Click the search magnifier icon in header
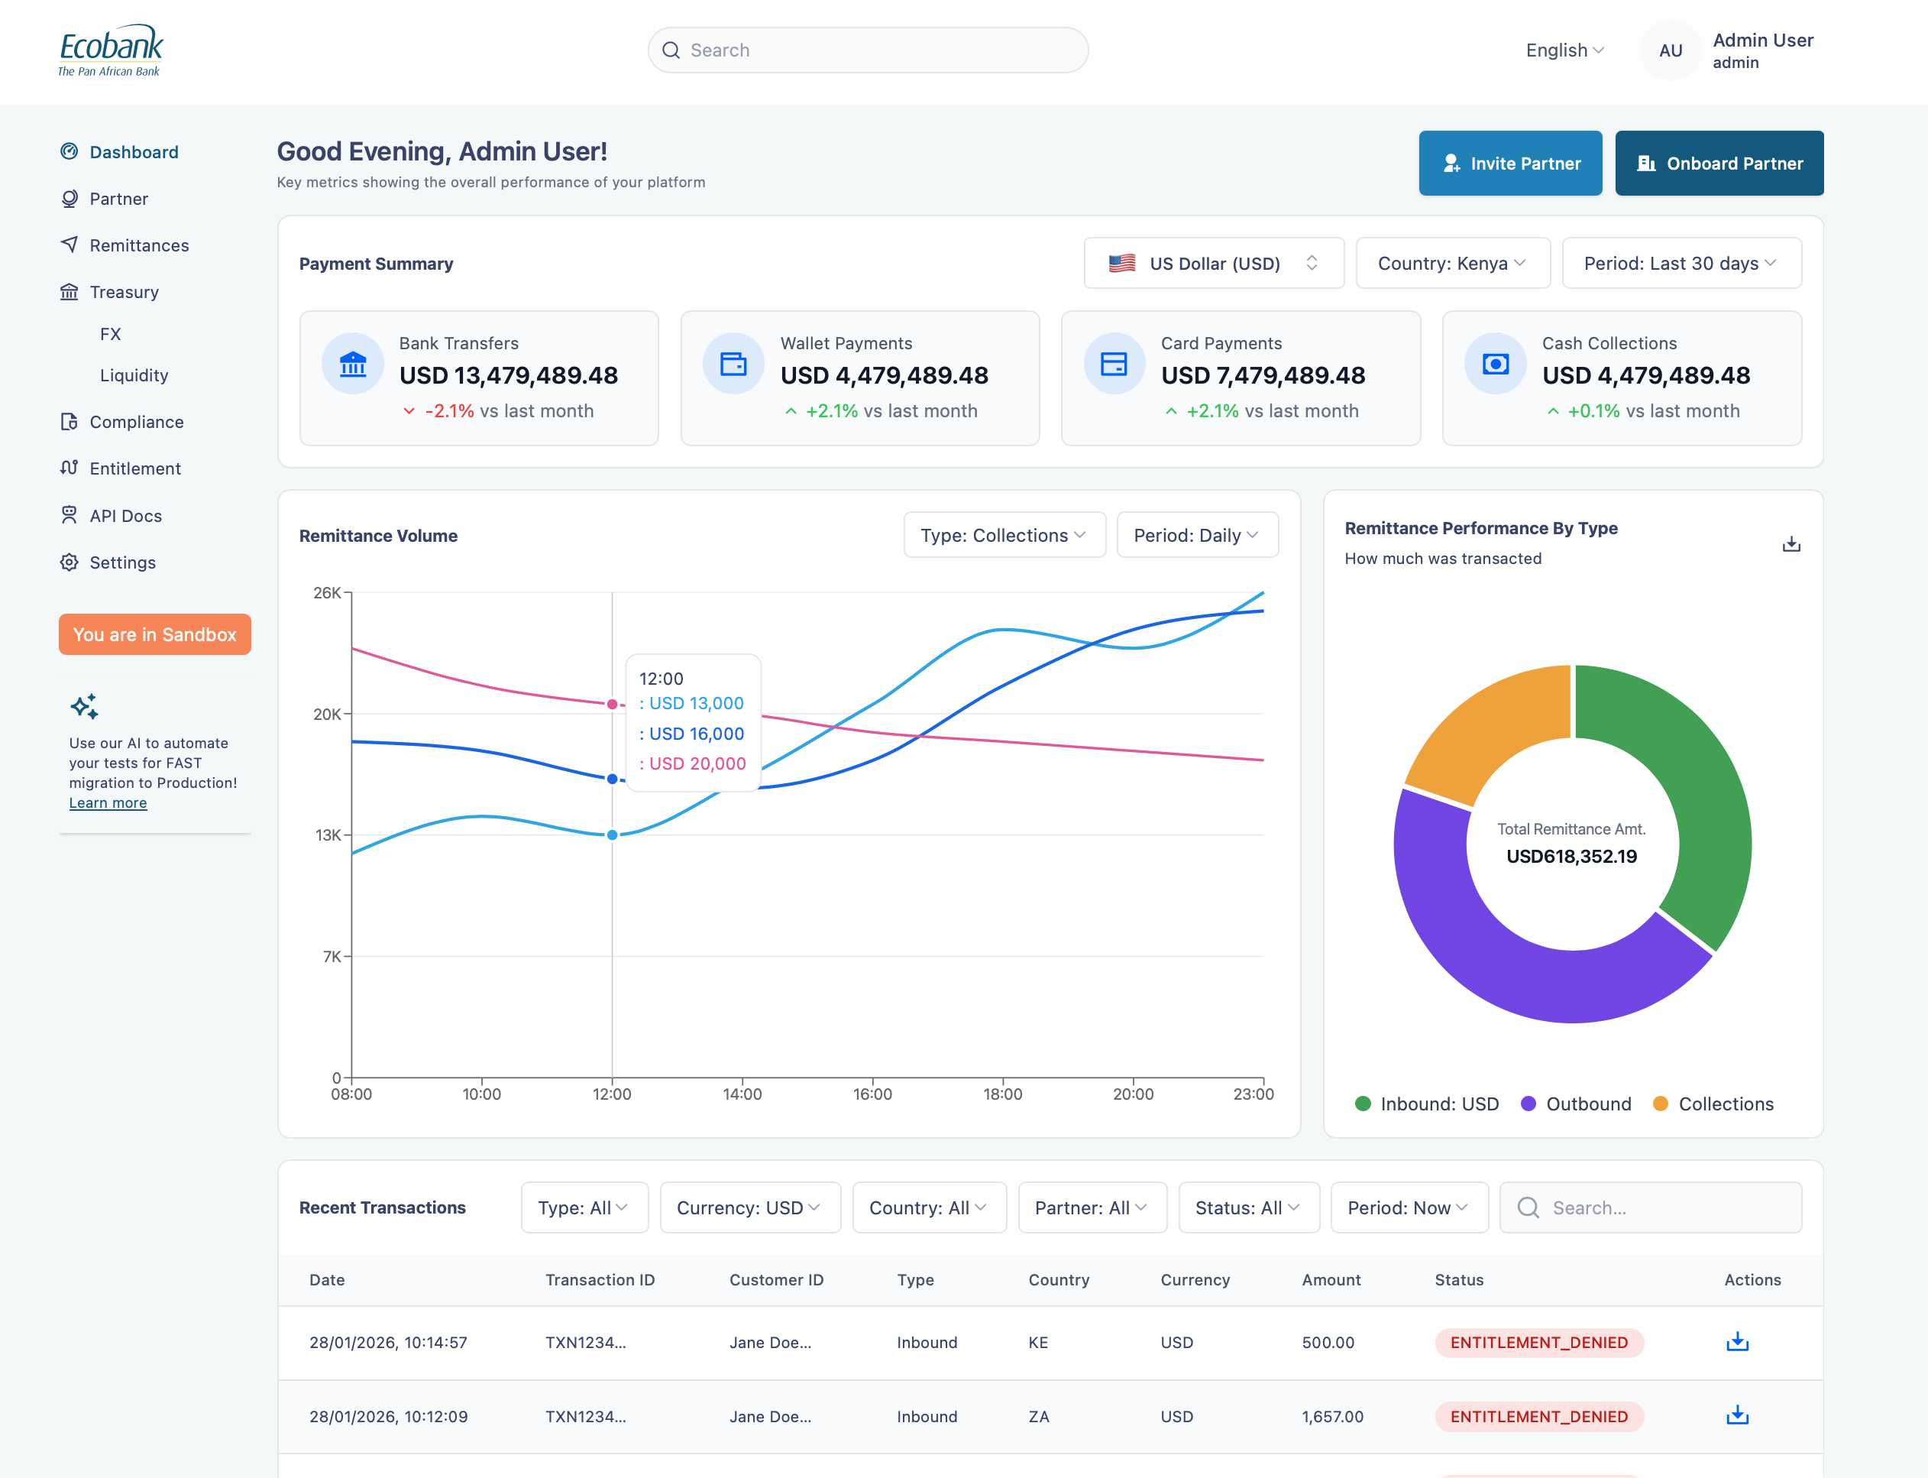The image size is (1928, 1478). pos(671,50)
